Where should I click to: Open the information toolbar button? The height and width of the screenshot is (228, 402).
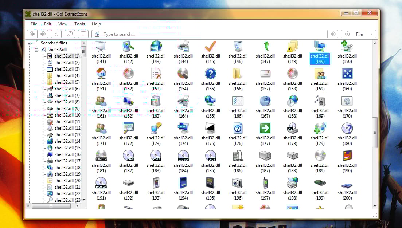coord(56,34)
